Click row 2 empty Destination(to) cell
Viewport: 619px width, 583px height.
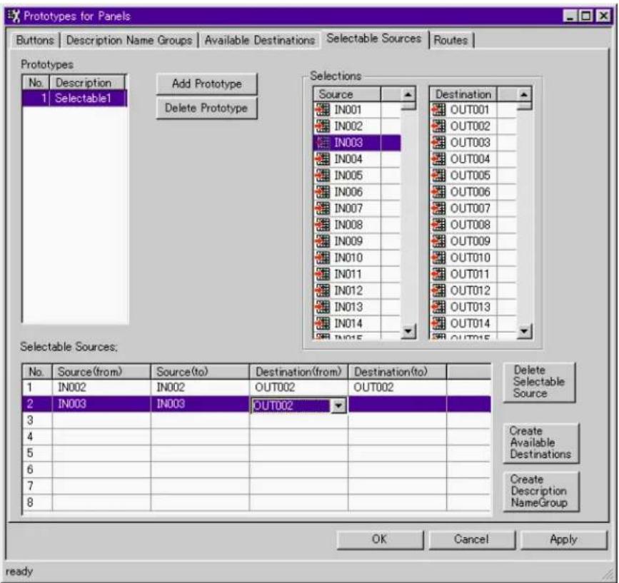point(397,404)
